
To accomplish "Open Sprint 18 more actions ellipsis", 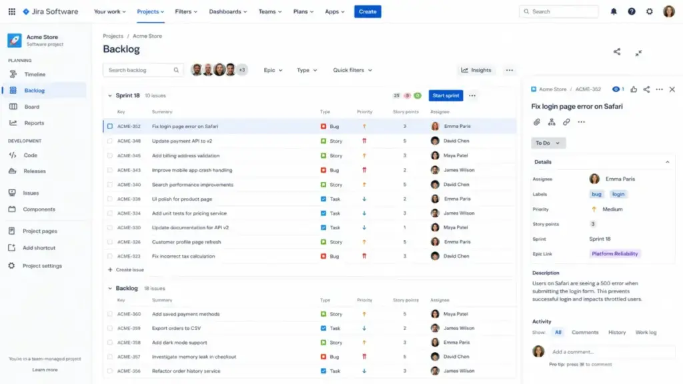I will [472, 96].
